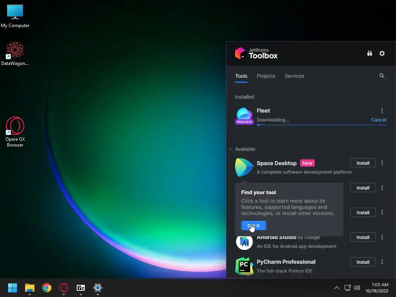The width and height of the screenshot is (396, 297).
Task: Click the 'Downloading...' status text
Action: coord(273,120)
